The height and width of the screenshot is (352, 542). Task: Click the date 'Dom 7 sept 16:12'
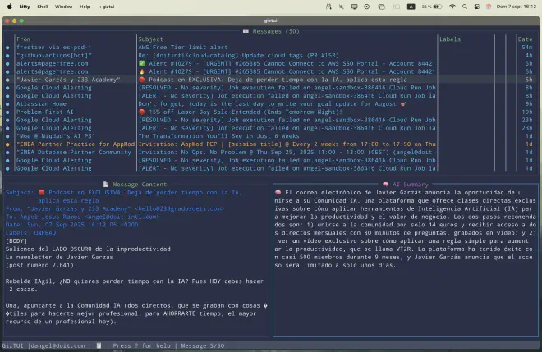click(x=516, y=7)
